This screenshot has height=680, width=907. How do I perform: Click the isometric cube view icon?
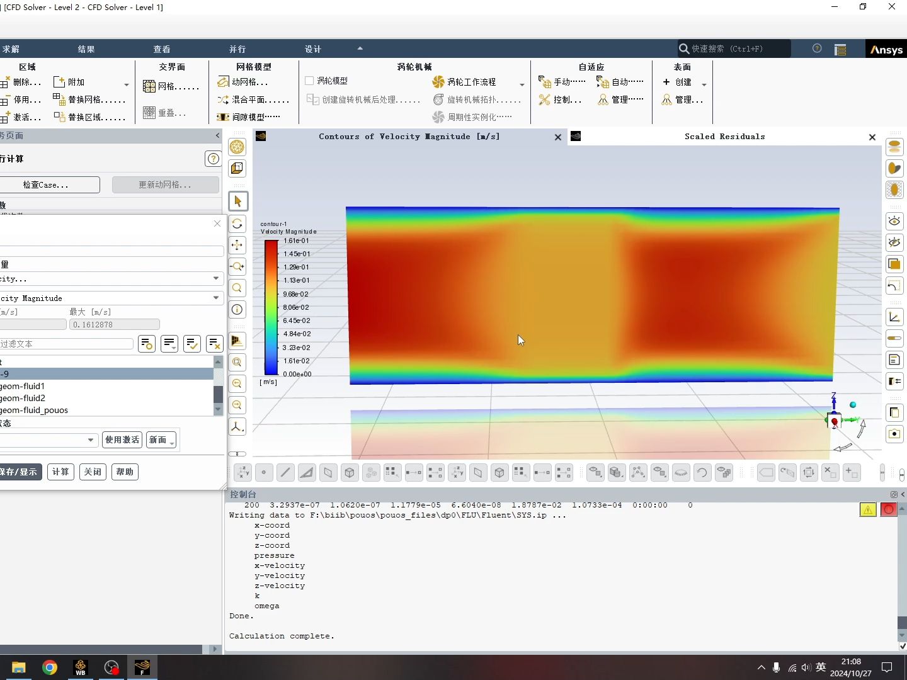(x=350, y=472)
